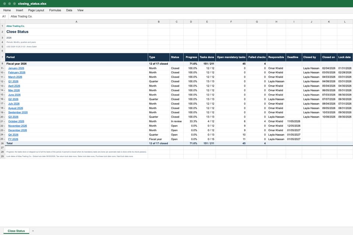The height and width of the screenshot is (235, 353).
Task: Expand the outline group at row 25
Action: [x=4, y=139]
